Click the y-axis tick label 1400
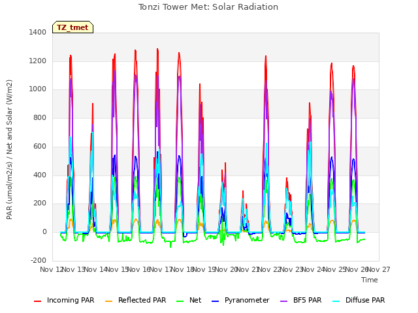 [x=38, y=32]
